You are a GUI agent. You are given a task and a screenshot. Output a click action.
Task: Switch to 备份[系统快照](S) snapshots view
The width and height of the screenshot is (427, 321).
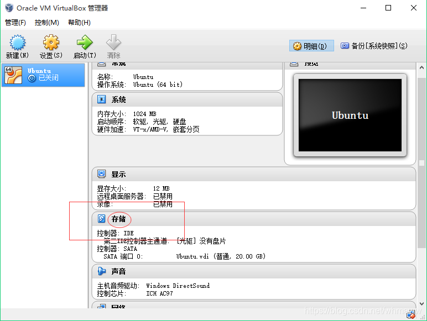pyautogui.click(x=374, y=46)
